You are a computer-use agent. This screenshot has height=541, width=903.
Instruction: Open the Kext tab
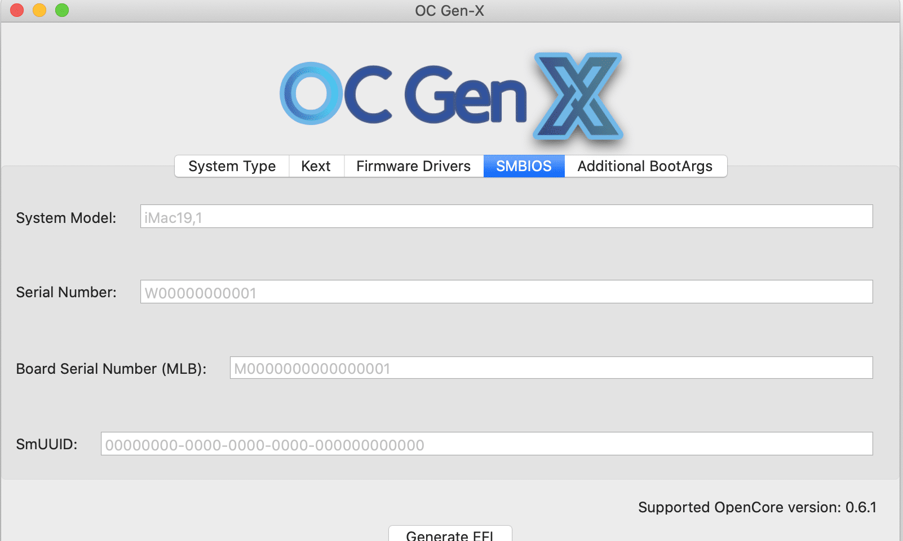click(316, 166)
